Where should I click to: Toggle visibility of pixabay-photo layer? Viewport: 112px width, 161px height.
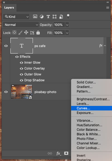point(6,92)
